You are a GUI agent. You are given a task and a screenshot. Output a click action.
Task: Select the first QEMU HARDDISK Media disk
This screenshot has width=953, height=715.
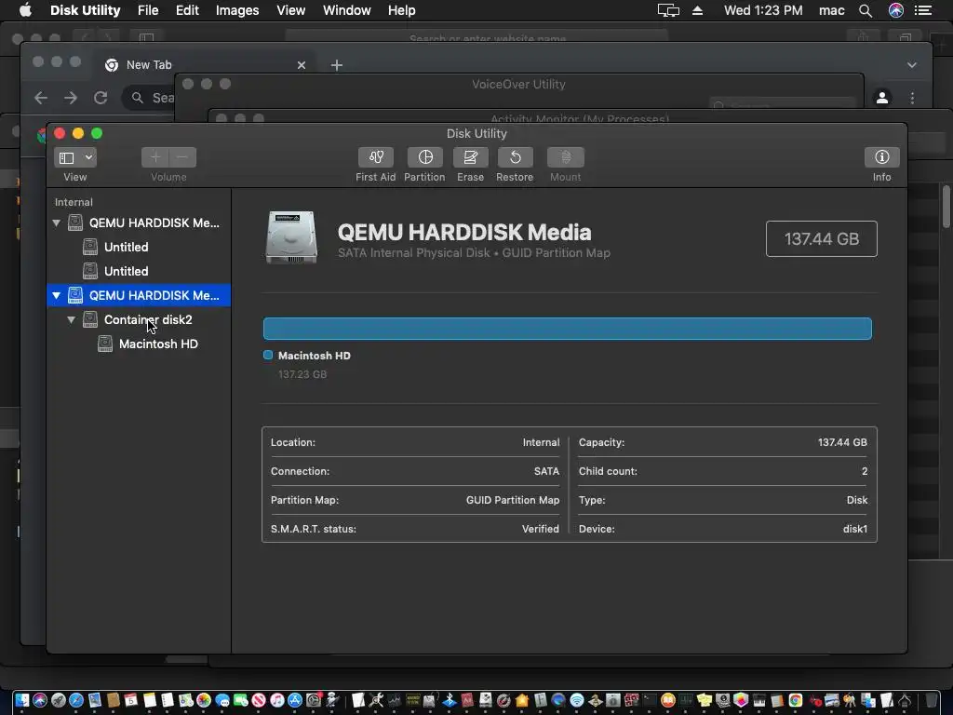tap(154, 223)
